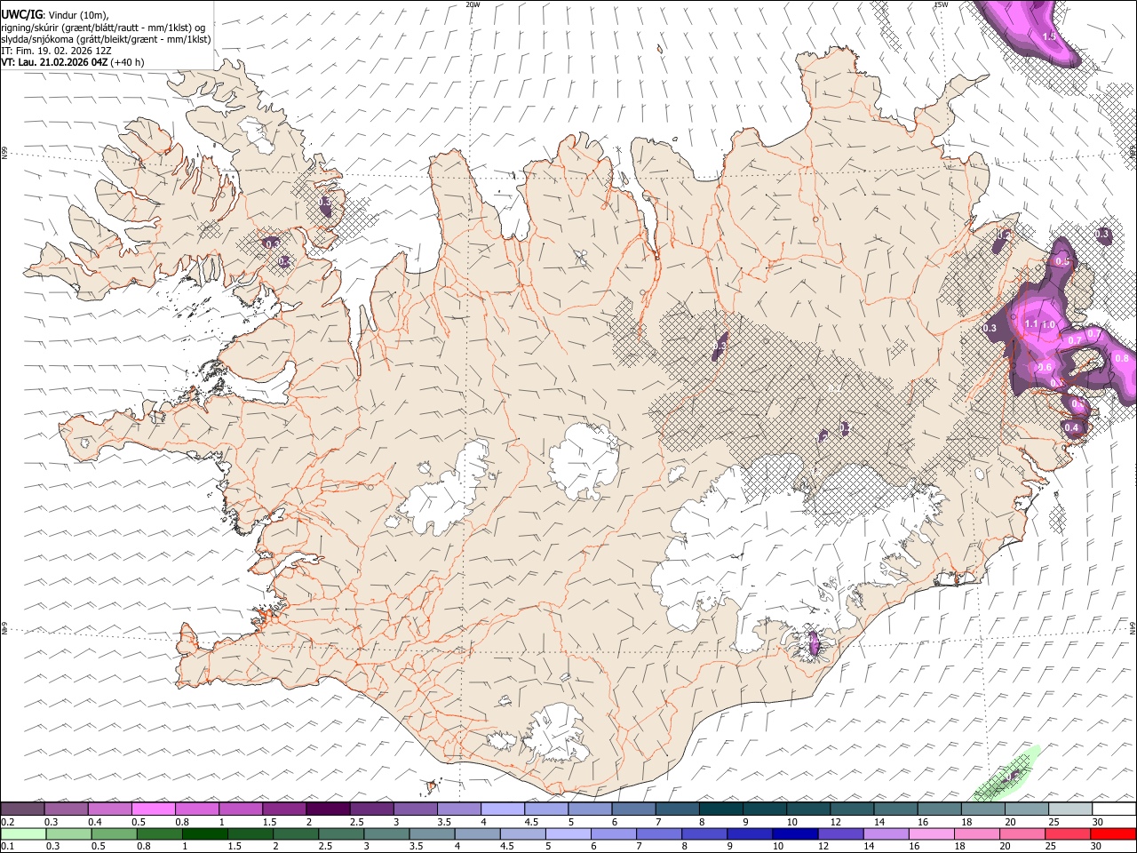Click the valid time 'VT: Lau. 21.02.2026 04Z'
Image resolution: width=1137 pixels, height=853 pixels.
(x=55, y=62)
